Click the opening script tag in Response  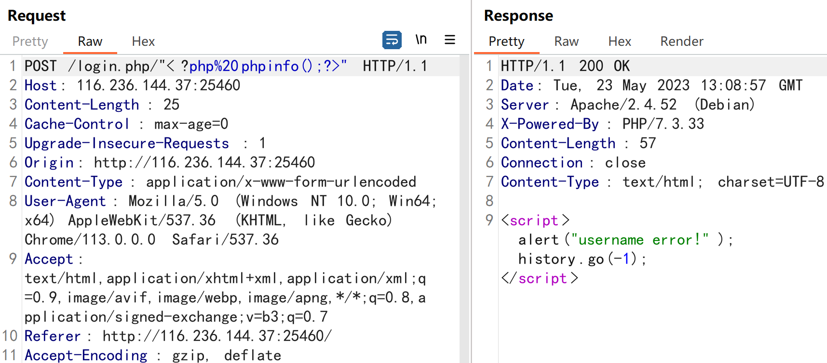pos(536,220)
